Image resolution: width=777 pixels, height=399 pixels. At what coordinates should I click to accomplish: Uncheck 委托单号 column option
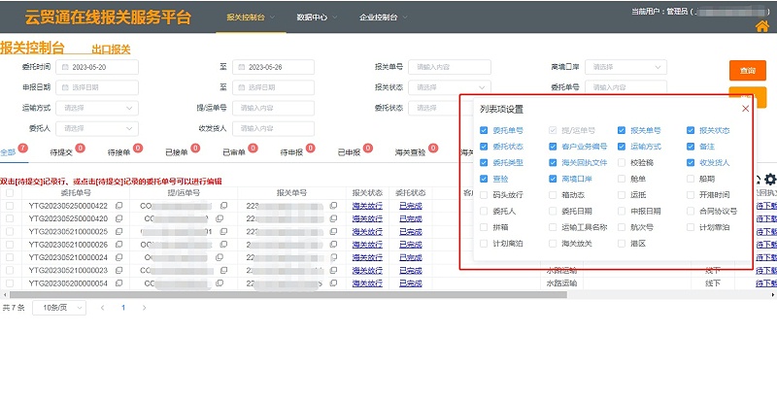pyautogui.click(x=484, y=130)
